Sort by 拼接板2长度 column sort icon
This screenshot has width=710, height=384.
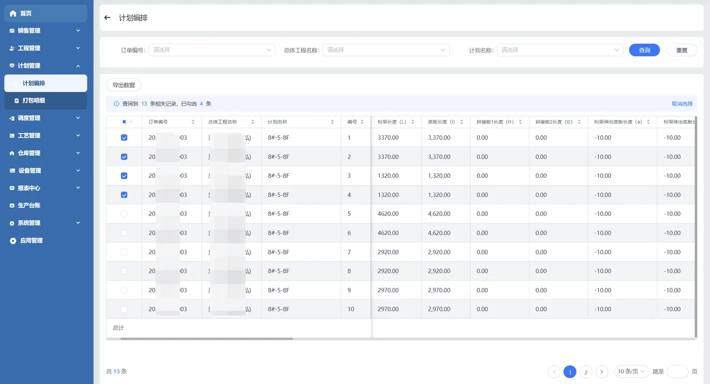click(x=579, y=122)
